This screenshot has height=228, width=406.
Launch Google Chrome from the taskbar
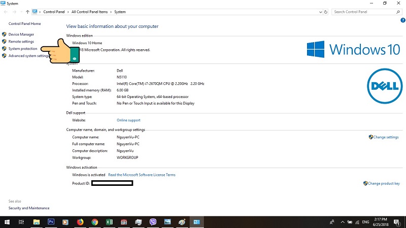click(95, 222)
